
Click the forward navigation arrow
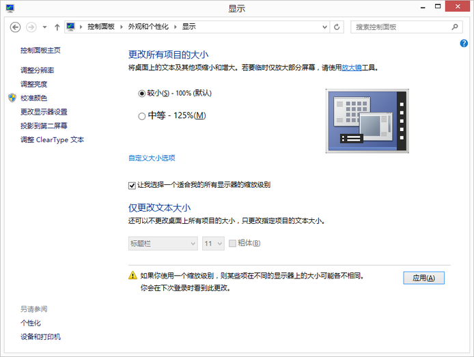pos(31,27)
